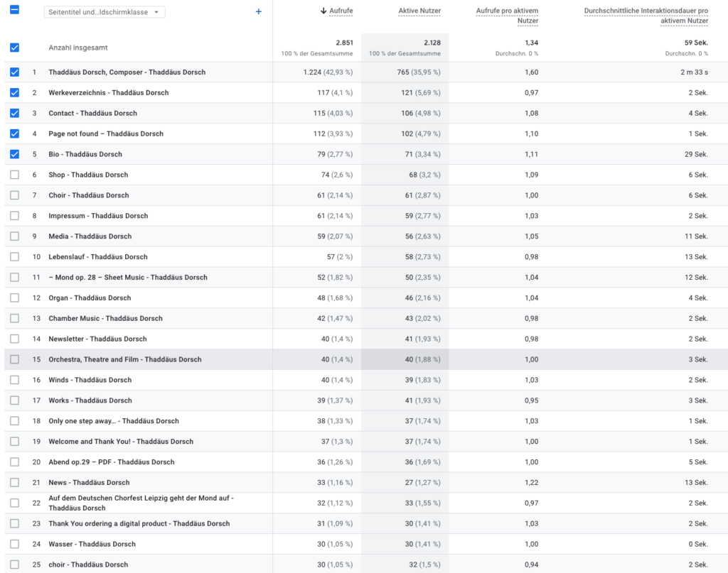728x573 pixels.
Task: Open the Seitentitel und Bildschirmklasse dropdown
Action: (x=104, y=12)
